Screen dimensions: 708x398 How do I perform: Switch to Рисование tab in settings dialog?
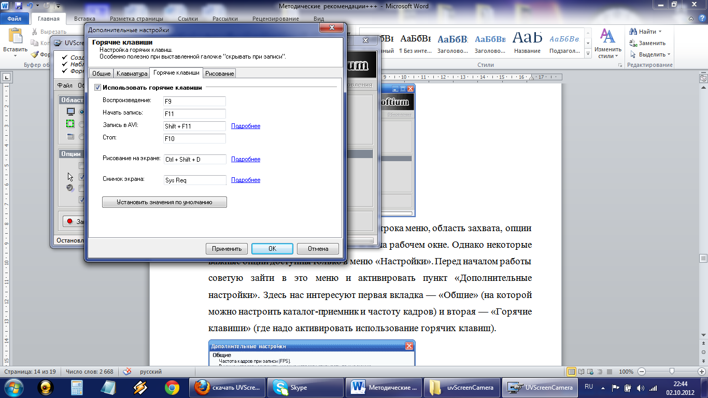[x=220, y=74]
